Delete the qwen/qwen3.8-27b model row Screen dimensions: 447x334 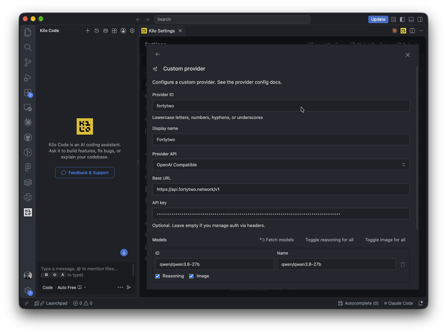403,264
